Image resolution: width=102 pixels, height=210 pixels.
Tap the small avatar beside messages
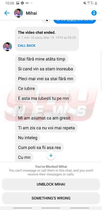click(x=7, y=47)
